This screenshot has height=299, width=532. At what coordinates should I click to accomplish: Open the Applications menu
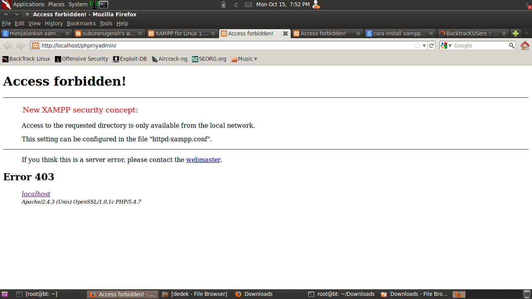pos(29,5)
